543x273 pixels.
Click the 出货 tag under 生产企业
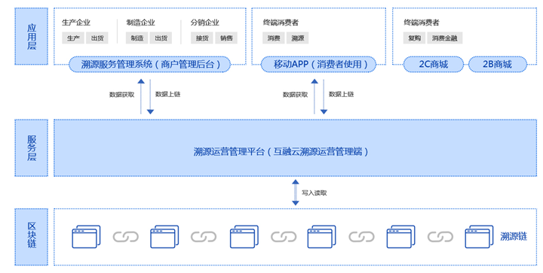[x=97, y=38]
